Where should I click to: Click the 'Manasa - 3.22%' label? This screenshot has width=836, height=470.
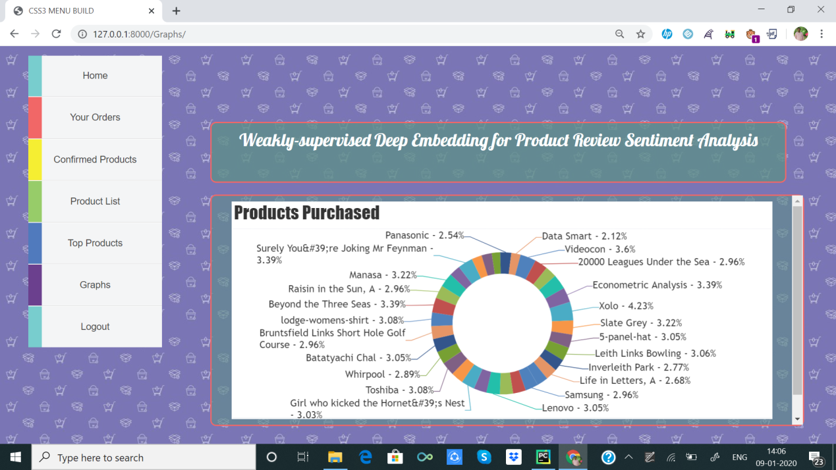click(x=382, y=275)
